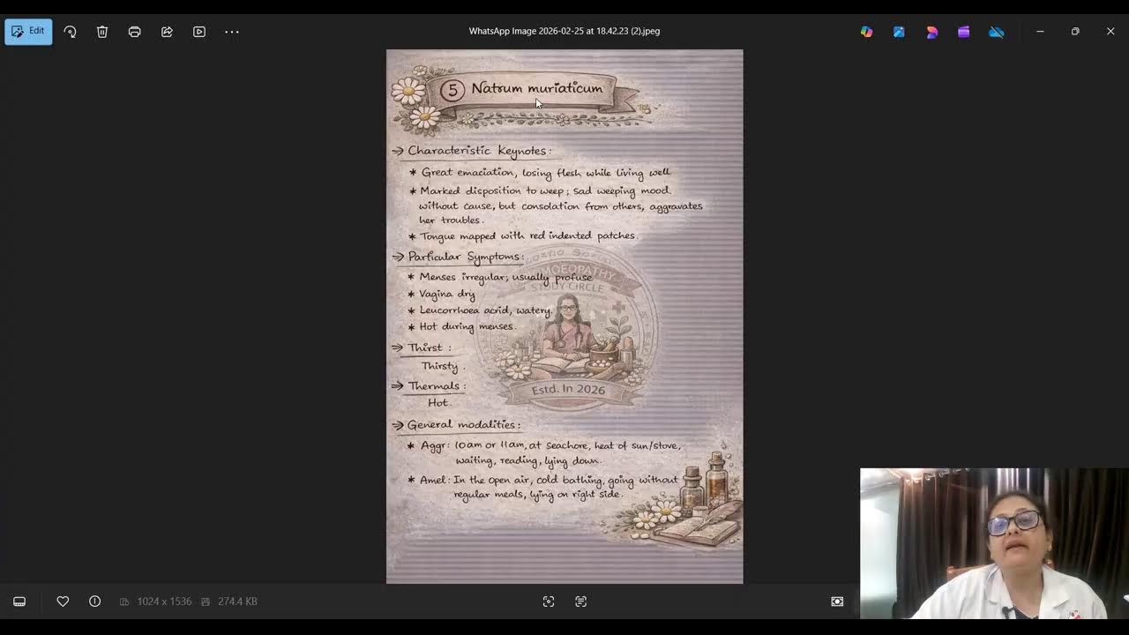Delete the image using the trash icon

pyautogui.click(x=102, y=32)
